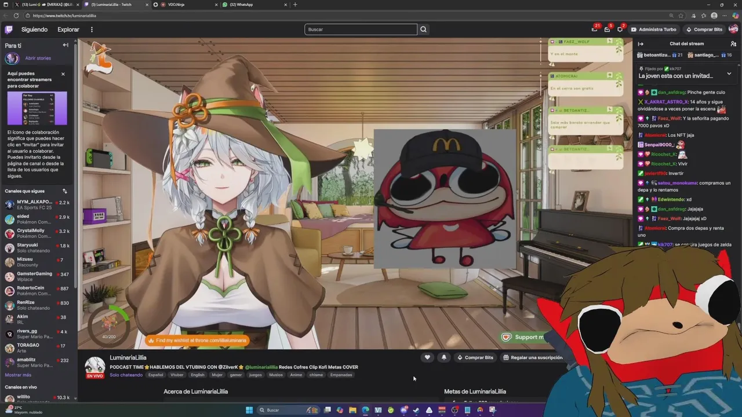Select the LuminariaLillia - Twitch tab
This screenshot has width=742, height=417.
click(x=117, y=5)
